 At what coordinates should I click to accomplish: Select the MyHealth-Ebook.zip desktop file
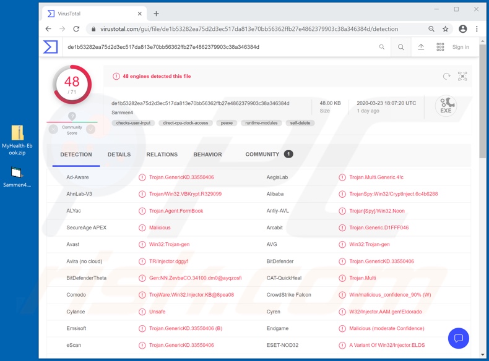click(17, 140)
